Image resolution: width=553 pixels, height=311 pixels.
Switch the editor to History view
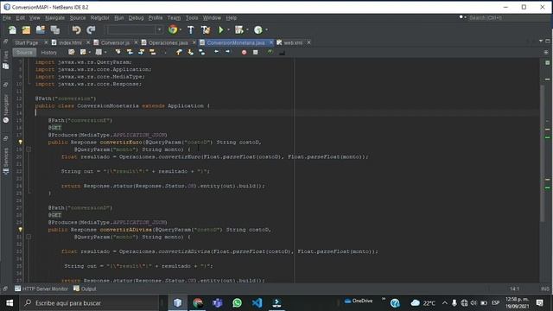click(48, 52)
